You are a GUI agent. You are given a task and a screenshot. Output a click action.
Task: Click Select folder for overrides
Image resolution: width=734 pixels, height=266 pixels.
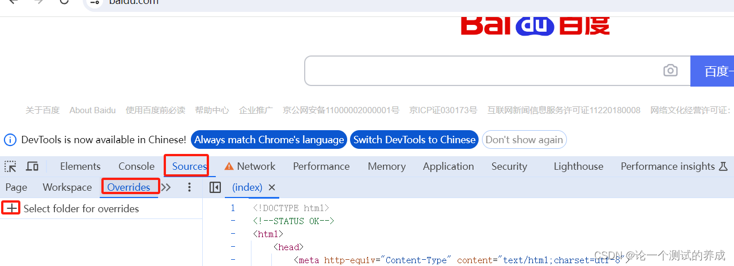click(x=82, y=208)
